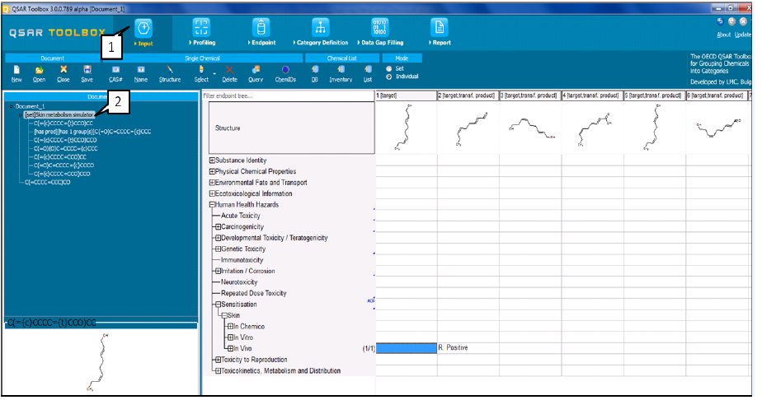Click in Filter endpoint tree field
This screenshot has width=762, height=400.
point(288,95)
